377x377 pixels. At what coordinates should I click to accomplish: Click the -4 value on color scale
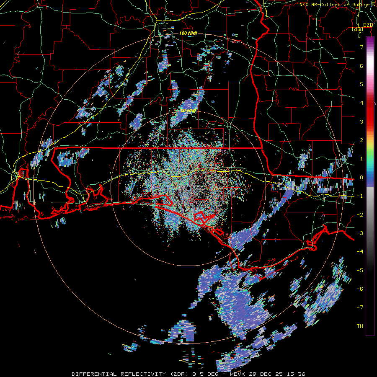pyautogui.click(x=360, y=252)
